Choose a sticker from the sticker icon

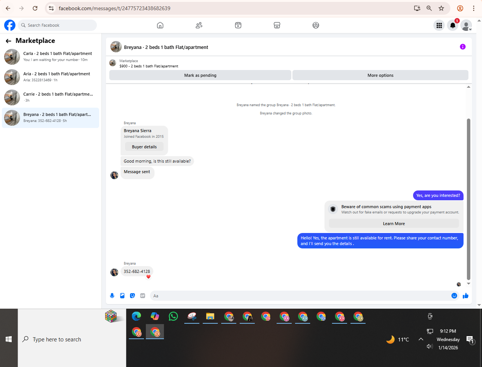(x=132, y=296)
